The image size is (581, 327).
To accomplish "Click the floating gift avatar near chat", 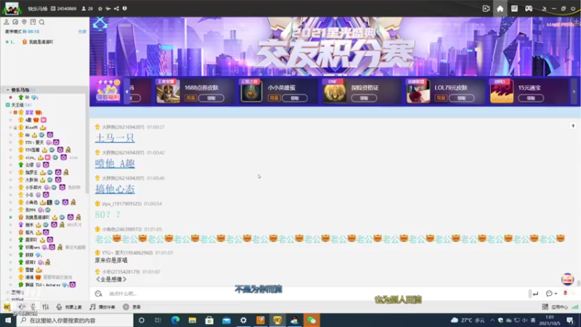I will 567,279.
